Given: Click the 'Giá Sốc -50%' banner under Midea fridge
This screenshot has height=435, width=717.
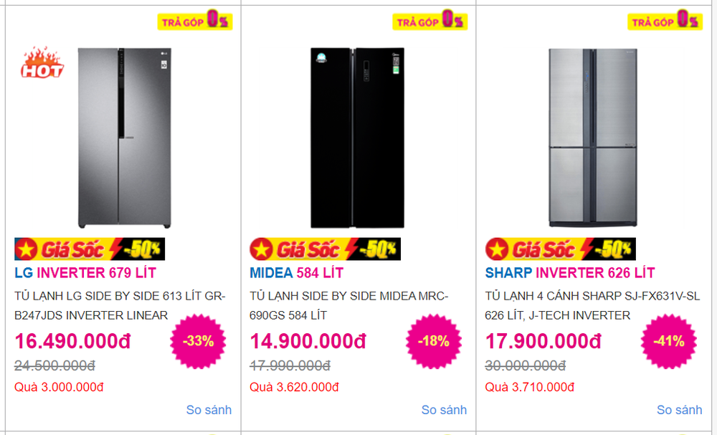Looking at the screenshot, I should coord(325,249).
